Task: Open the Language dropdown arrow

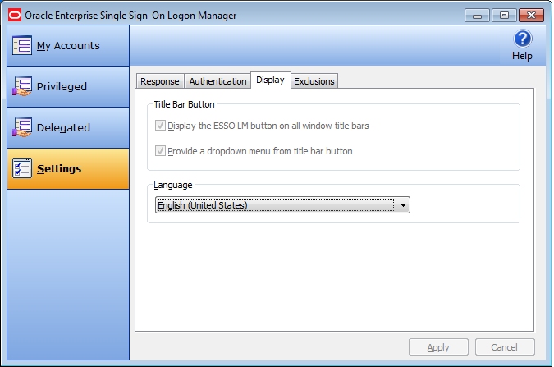Action: point(403,205)
